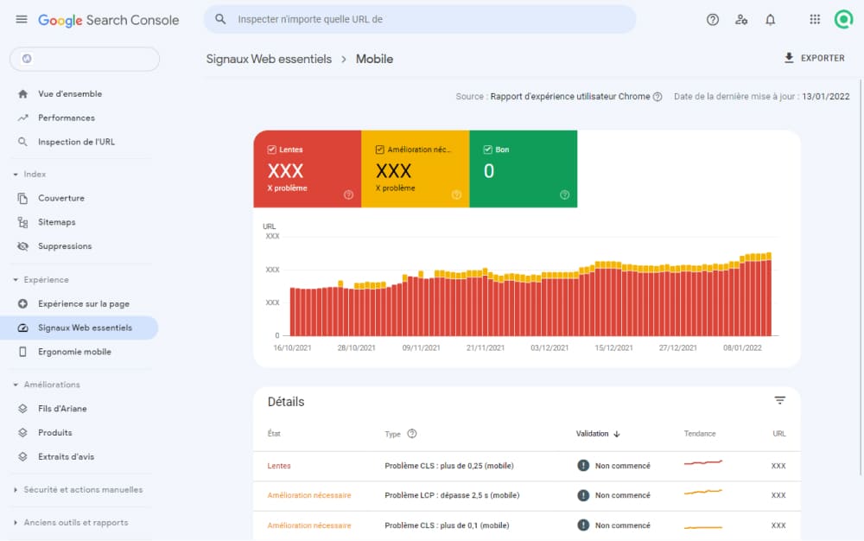
Task: Select Couverture in sidebar
Action: pos(61,198)
